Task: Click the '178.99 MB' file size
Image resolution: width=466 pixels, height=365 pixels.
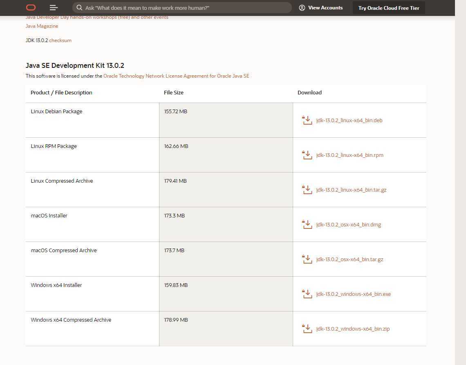Action: [176, 320]
